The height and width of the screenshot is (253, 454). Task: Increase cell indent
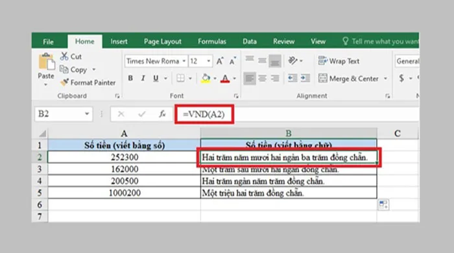[305, 78]
